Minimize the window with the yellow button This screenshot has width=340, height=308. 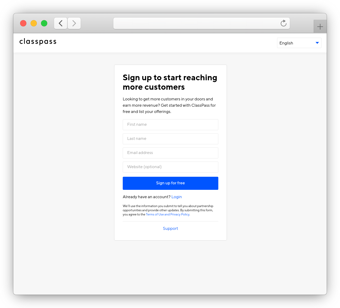34,23
